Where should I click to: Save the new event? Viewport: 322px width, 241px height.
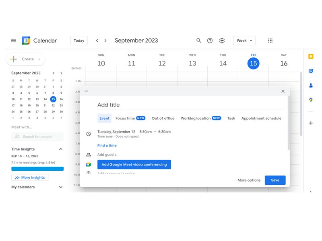[275, 180]
